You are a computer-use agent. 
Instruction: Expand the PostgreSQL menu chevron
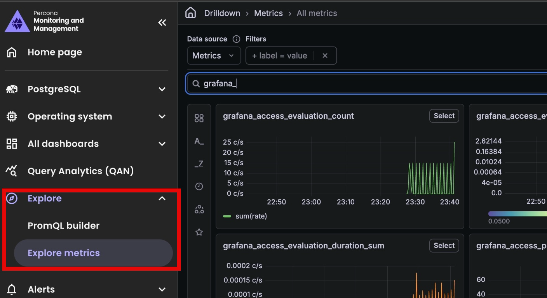click(x=162, y=89)
